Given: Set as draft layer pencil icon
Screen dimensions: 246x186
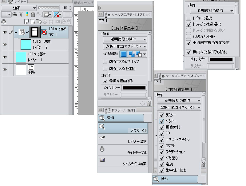Looking at the screenshot, I should point(27,14).
